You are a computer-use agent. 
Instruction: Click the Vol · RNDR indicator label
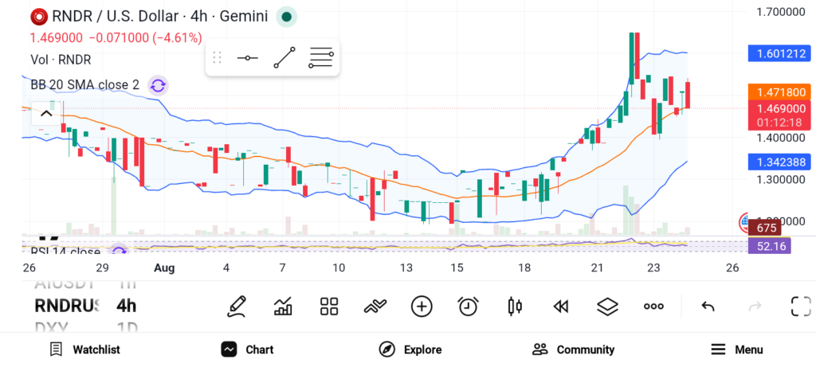(61, 60)
